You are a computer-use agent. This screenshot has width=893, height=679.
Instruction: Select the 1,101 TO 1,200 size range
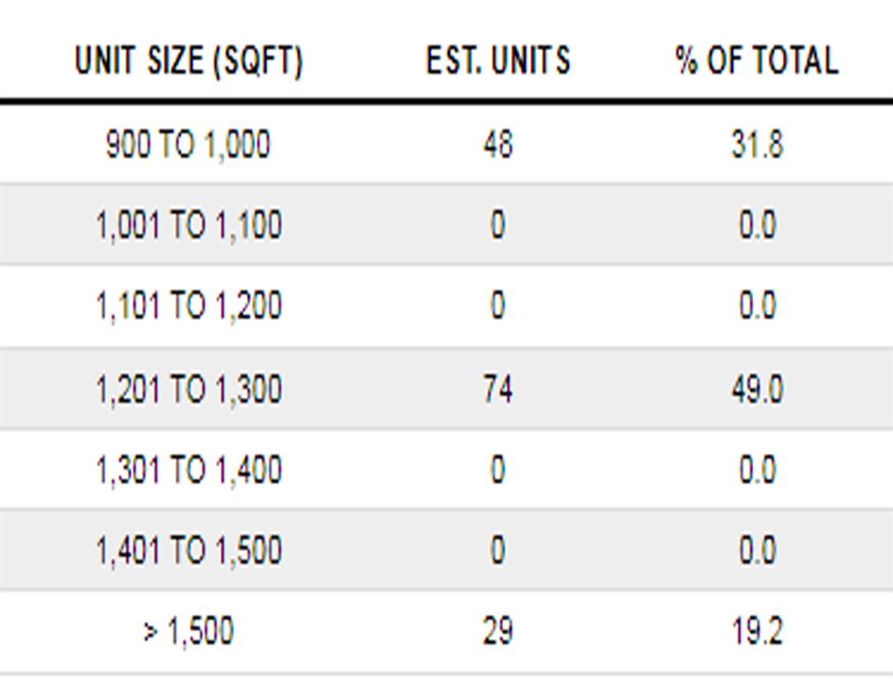click(x=188, y=306)
